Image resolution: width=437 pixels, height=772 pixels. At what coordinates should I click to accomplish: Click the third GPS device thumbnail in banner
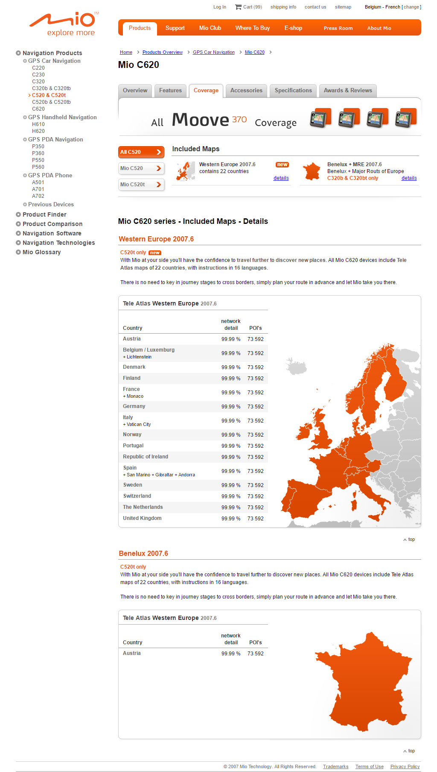point(377,118)
